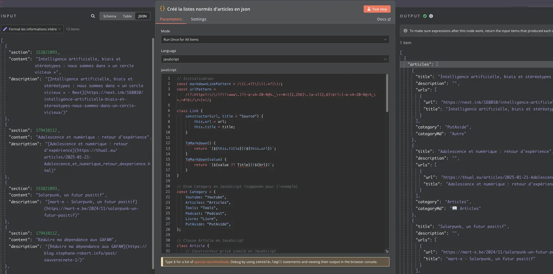Click output category value "PutAside"
Screen dimensions: 553x274
coord(457,127)
